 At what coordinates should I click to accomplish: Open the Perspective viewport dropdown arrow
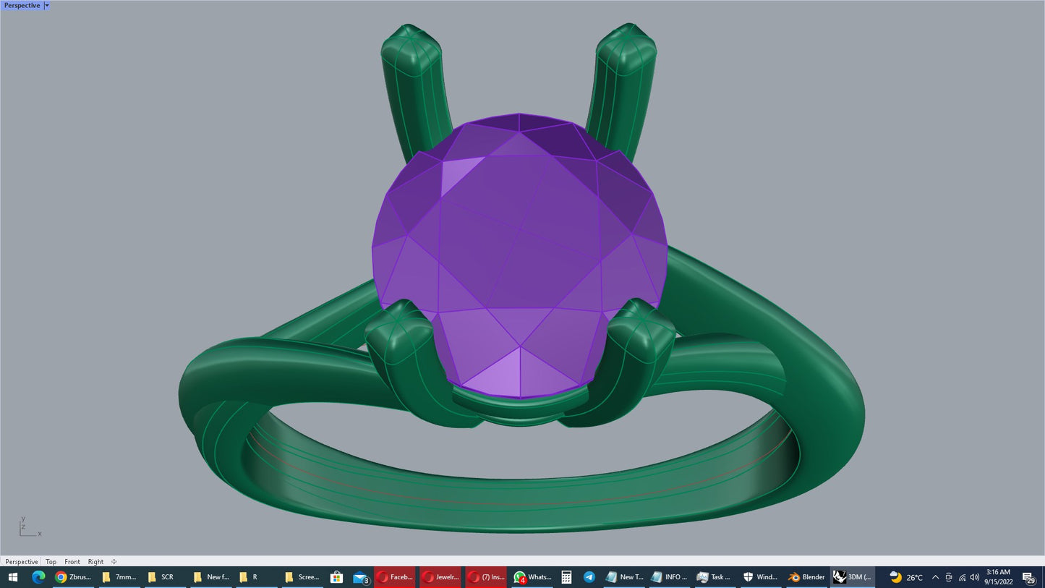tap(47, 5)
